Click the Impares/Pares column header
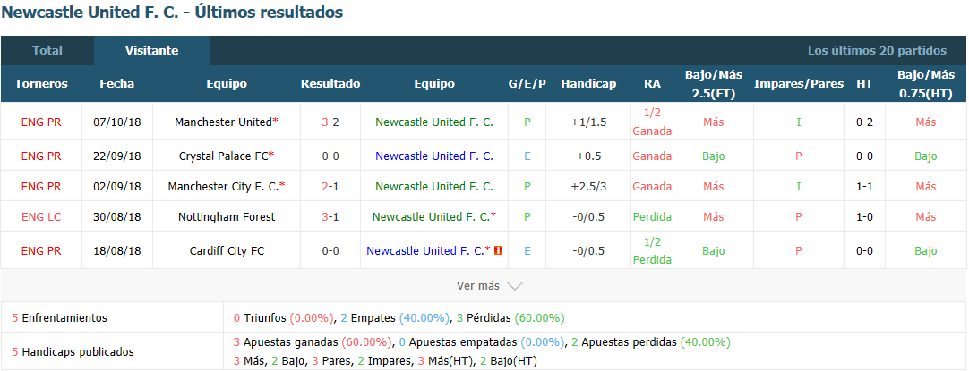The height and width of the screenshot is (371, 969). pyautogui.click(x=799, y=84)
